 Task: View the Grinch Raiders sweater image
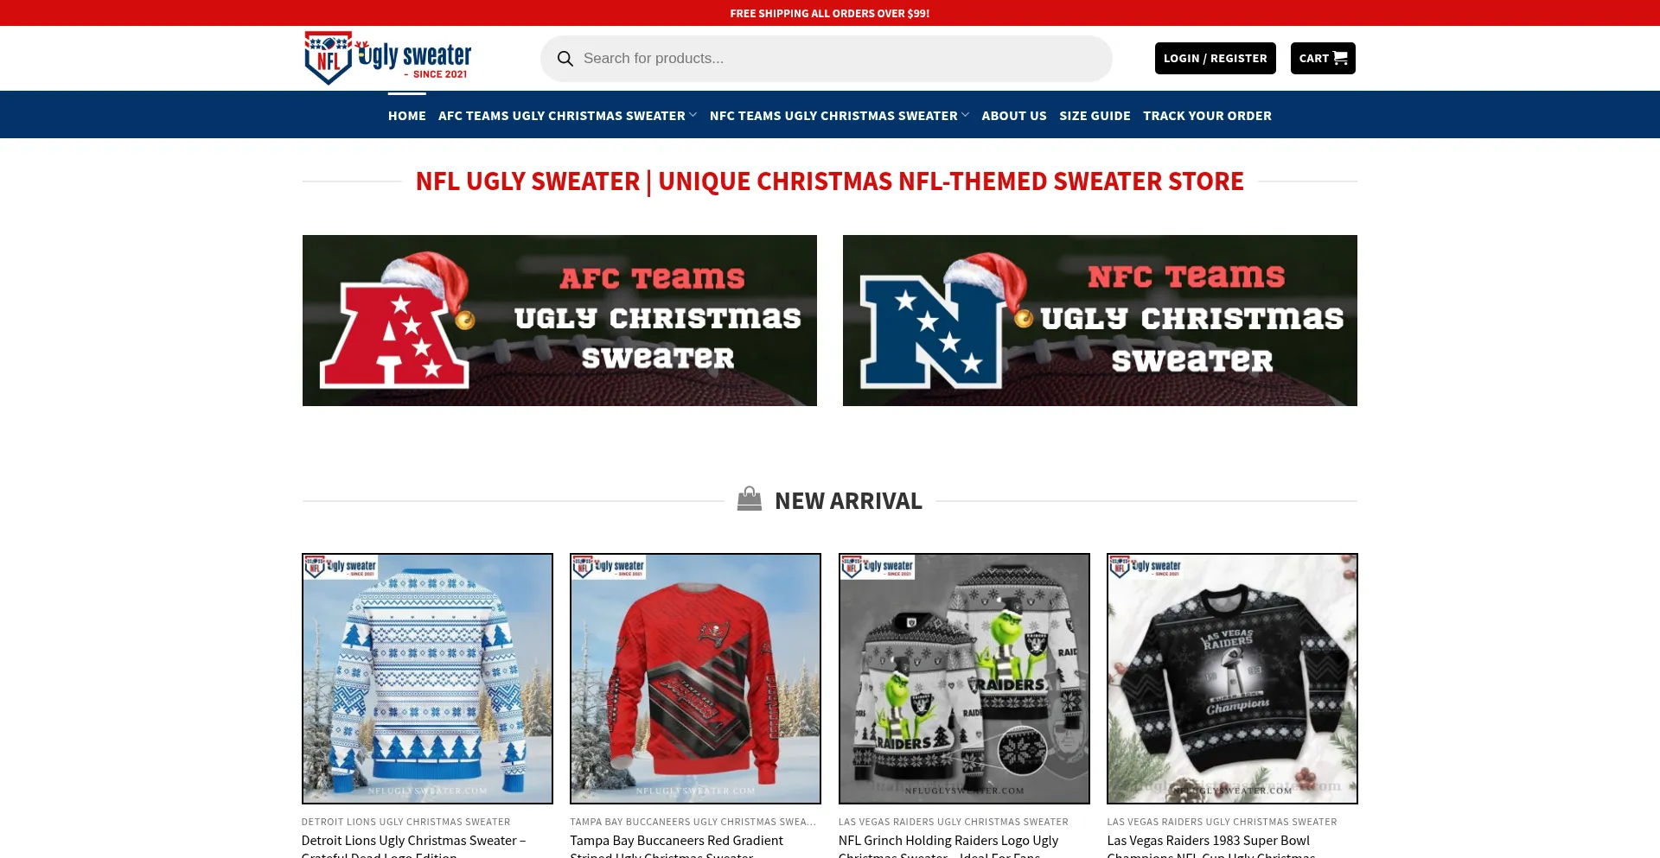[x=964, y=678]
